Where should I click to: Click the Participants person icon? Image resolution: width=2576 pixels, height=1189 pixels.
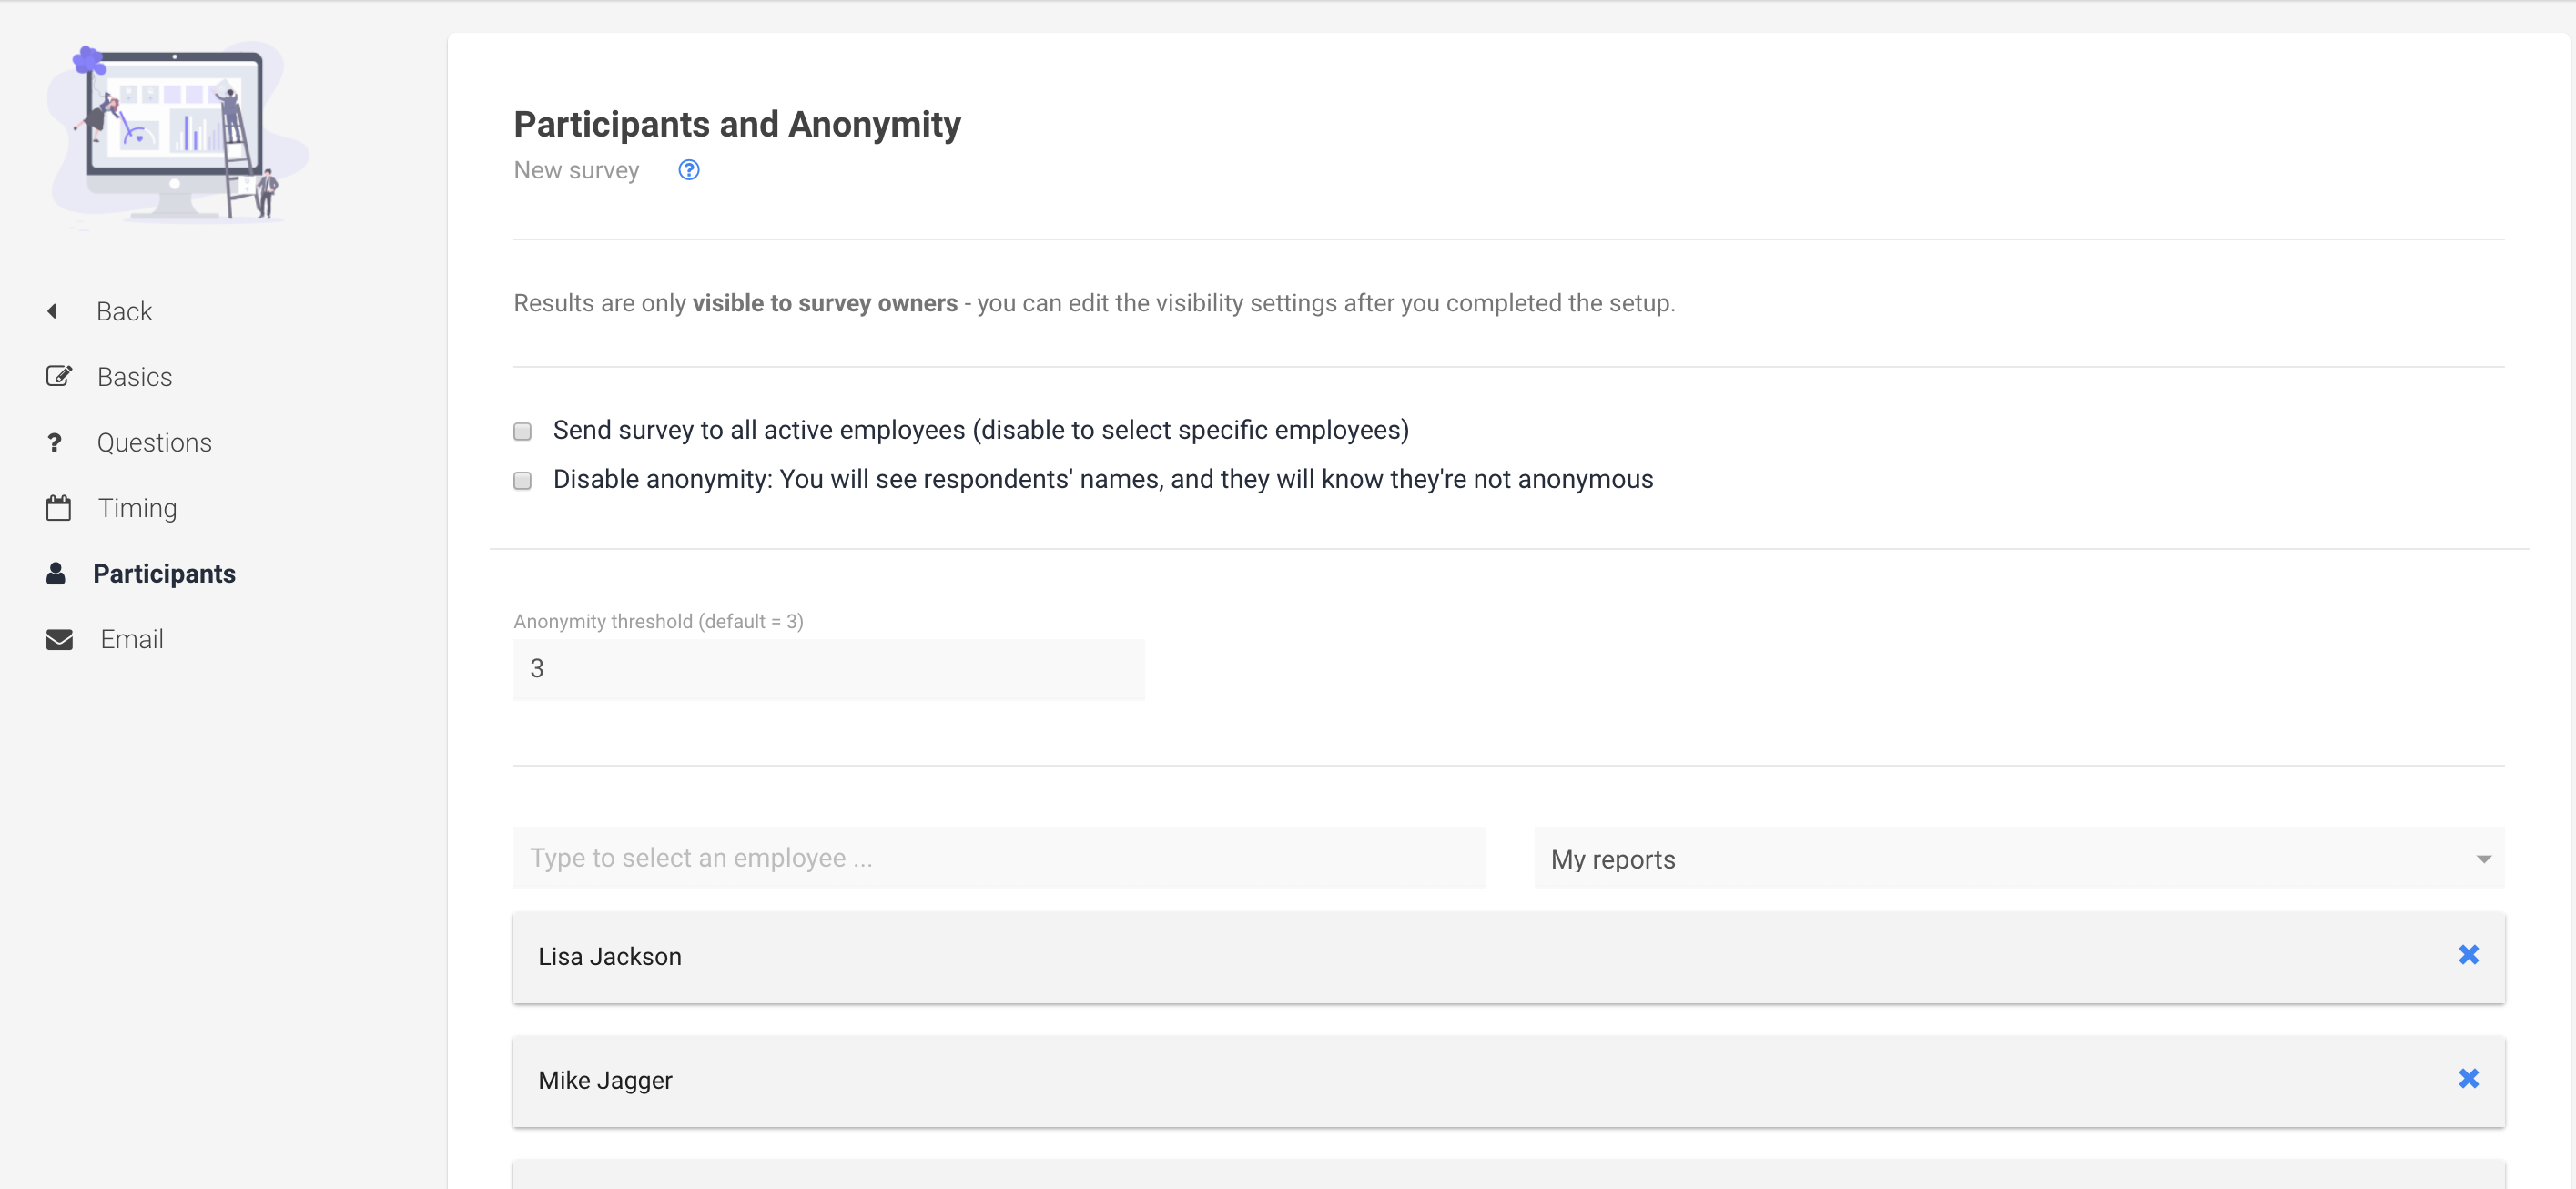pyautogui.click(x=56, y=573)
